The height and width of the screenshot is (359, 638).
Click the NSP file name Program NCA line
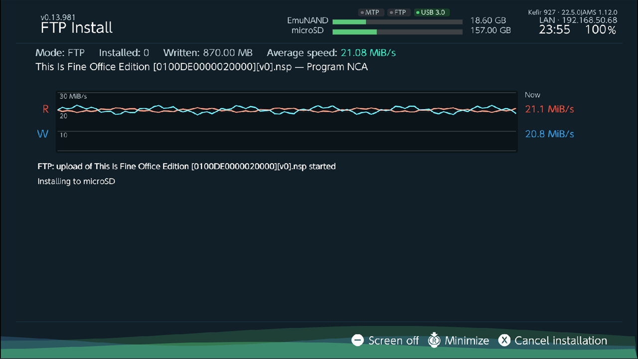point(202,67)
